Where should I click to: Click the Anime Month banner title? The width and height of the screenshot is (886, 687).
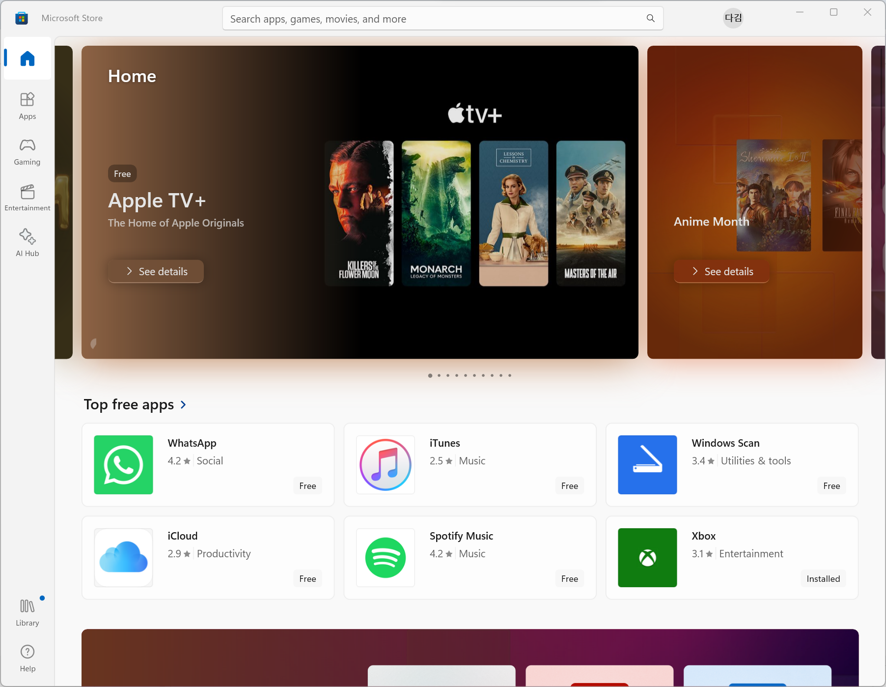pos(712,222)
